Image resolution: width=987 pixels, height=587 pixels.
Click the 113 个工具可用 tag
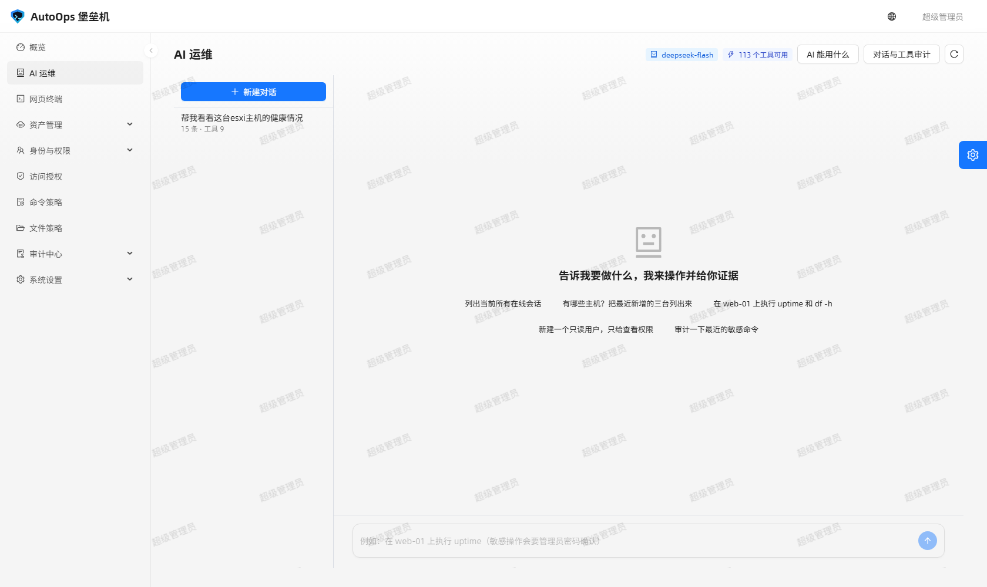pos(757,55)
